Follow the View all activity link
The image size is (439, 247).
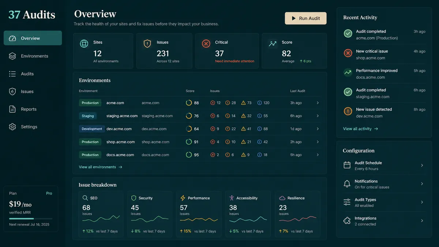tap(360, 129)
